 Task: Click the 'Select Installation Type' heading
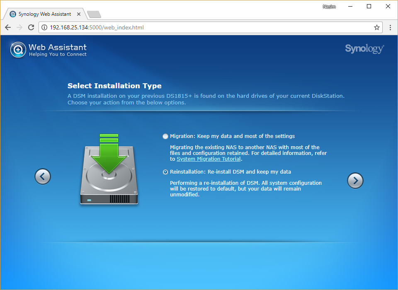pos(114,86)
